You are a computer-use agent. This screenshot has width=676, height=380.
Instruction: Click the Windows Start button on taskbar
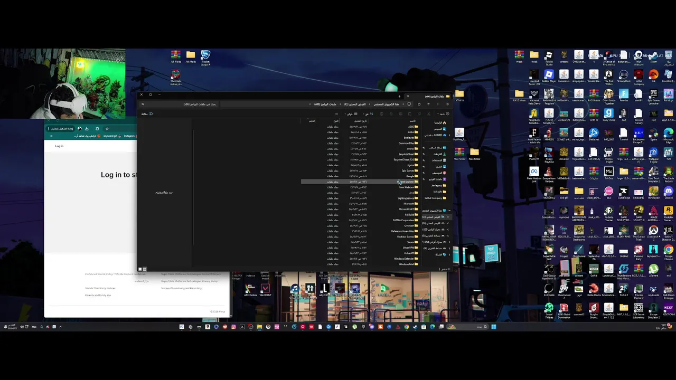pyautogui.click(x=494, y=327)
